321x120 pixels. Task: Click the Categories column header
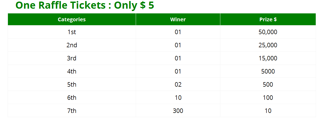(72, 19)
